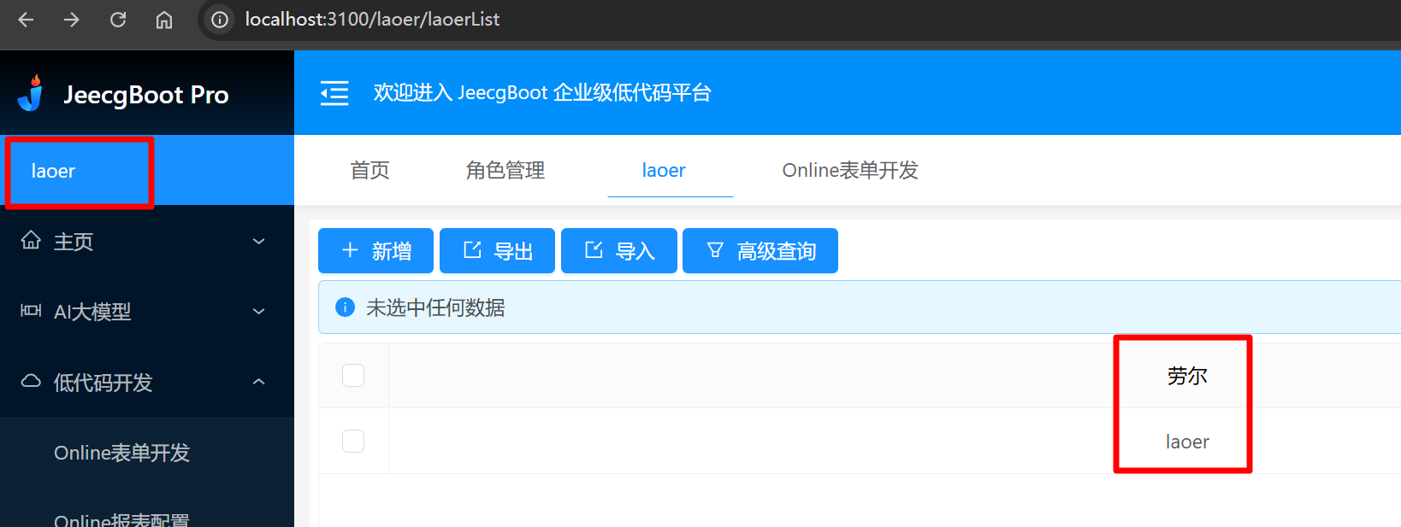
Task: Switch to 角色管理 tab
Action: (x=505, y=171)
